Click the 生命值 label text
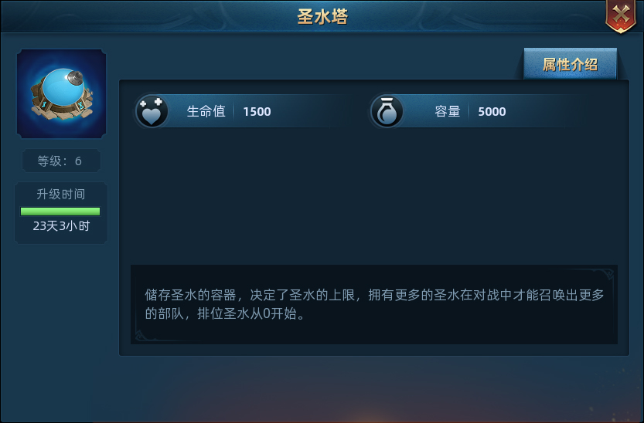 point(206,111)
